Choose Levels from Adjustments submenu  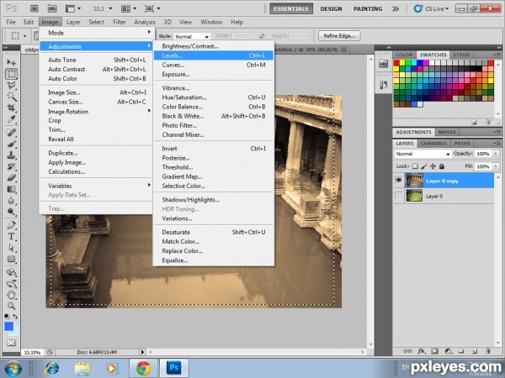tap(214, 55)
